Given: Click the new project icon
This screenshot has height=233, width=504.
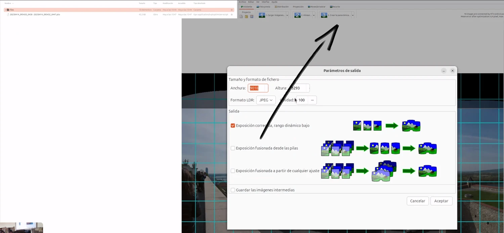Looking at the screenshot, I should pos(241,16).
